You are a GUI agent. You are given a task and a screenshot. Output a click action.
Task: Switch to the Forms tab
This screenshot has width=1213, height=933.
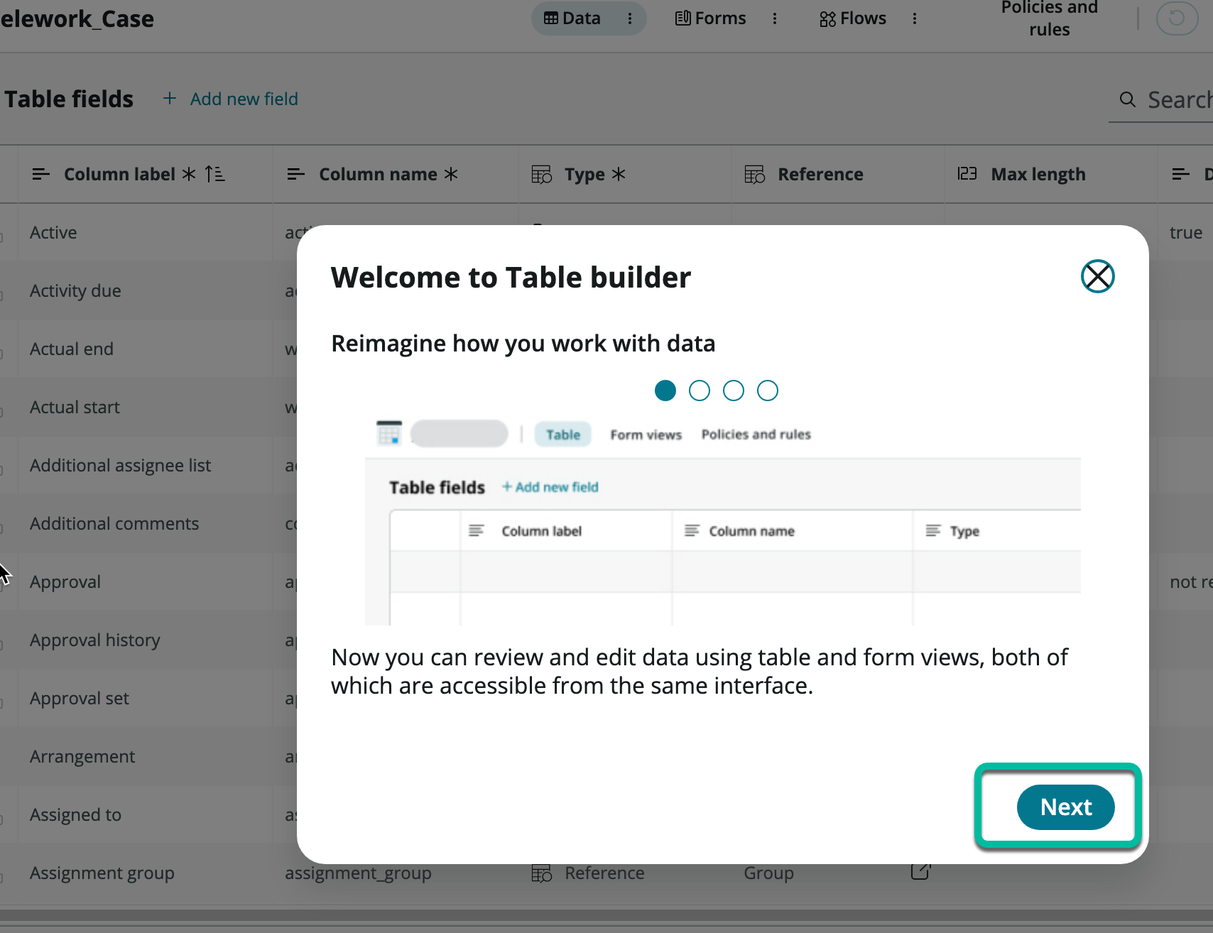coord(710,18)
